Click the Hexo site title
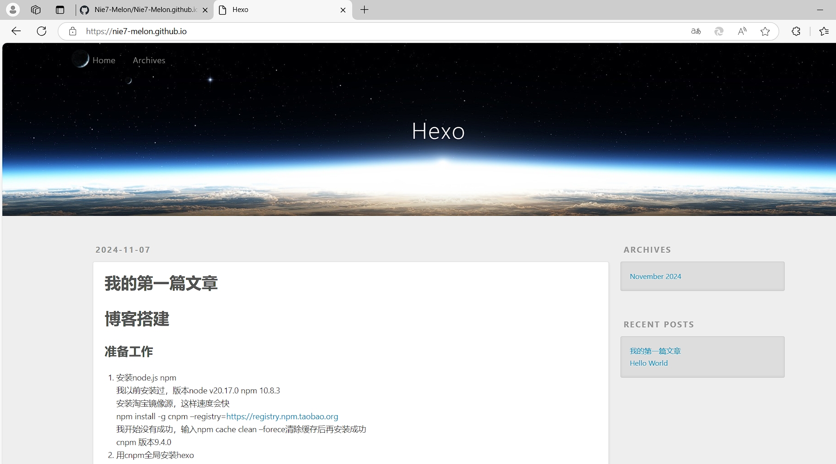 438,131
